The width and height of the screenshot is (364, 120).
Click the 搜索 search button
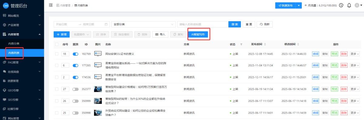235,24
